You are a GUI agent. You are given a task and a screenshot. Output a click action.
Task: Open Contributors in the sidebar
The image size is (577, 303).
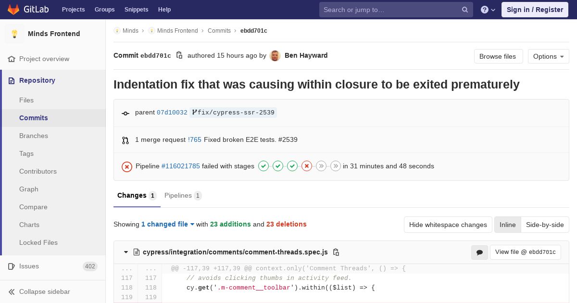38,171
